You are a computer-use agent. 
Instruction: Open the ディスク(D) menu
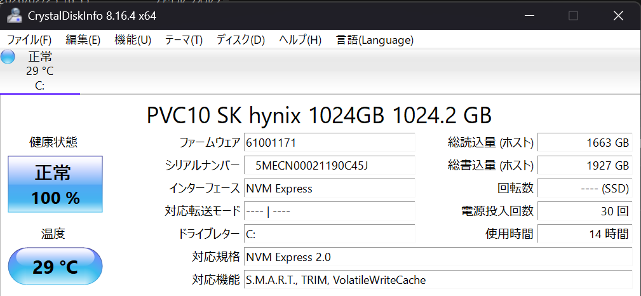(x=240, y=40)
